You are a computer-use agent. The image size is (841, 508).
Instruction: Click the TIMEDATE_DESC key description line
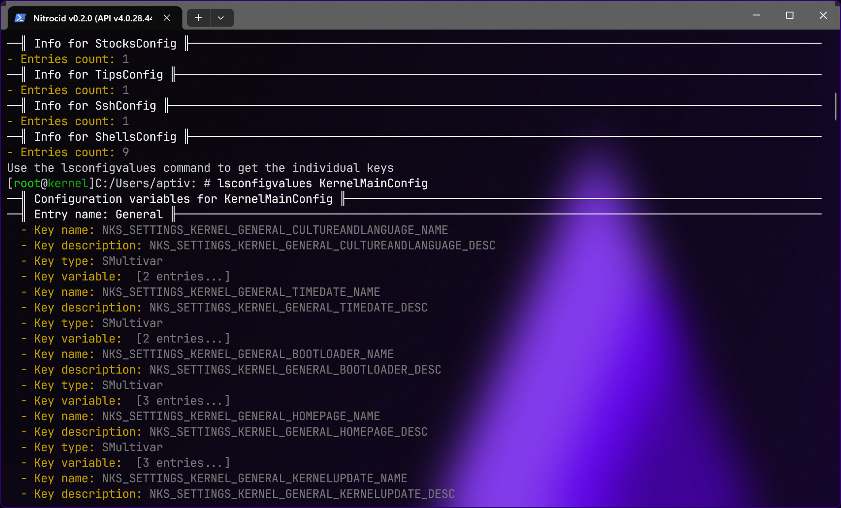click(x=288, y=308)
